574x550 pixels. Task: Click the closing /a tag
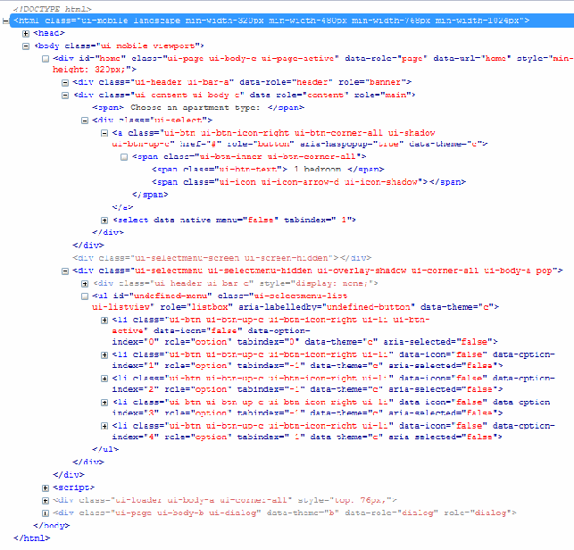122,207
